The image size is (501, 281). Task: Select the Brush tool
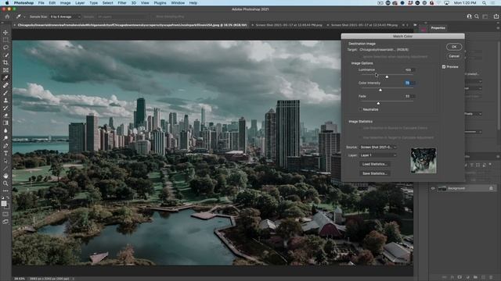5,93
